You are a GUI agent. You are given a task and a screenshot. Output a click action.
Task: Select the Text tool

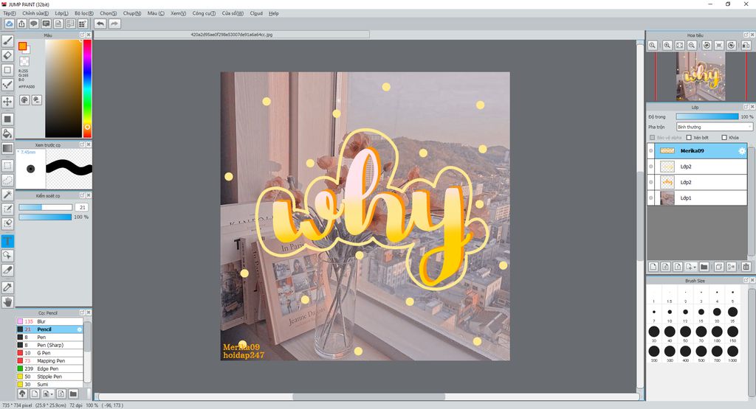(7, 240)
